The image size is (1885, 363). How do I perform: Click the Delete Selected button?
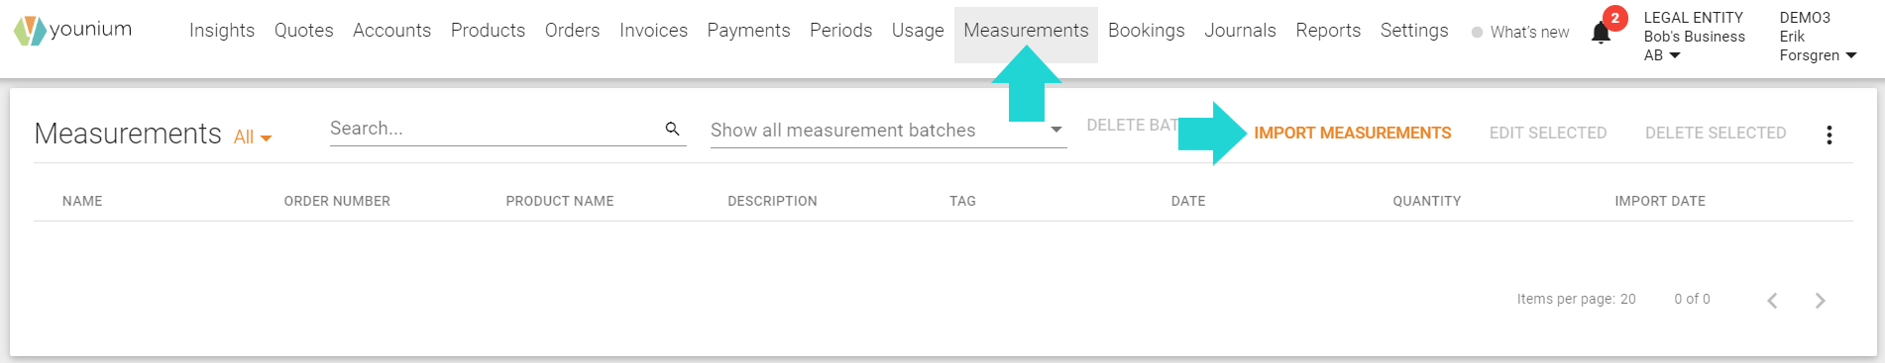tap(1716, 133)
